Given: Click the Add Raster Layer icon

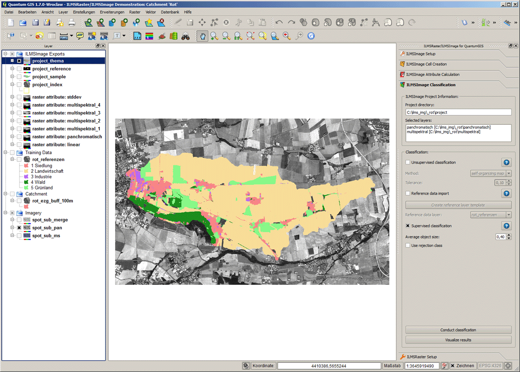Looking at the screenshot, I should point(100,23).
